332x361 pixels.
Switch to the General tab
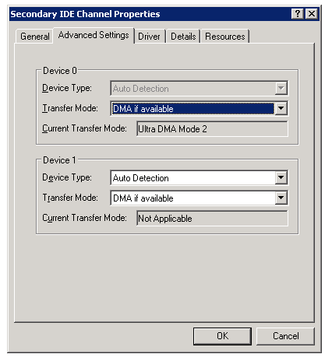pyautogui.click(x=34, y=37)
